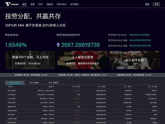This screenshot has width=165, height=124.
Task: Open the 人人都是志愿者 banner card
Action: [x=82, y=60]
